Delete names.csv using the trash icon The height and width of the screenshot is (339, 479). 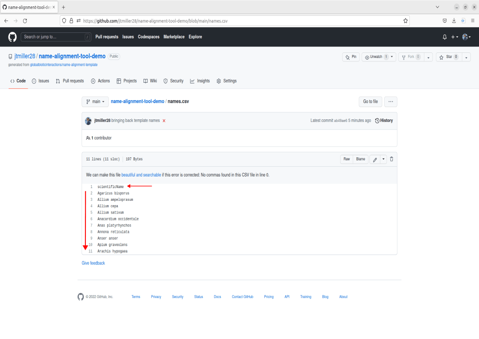[x=391, y=159]
